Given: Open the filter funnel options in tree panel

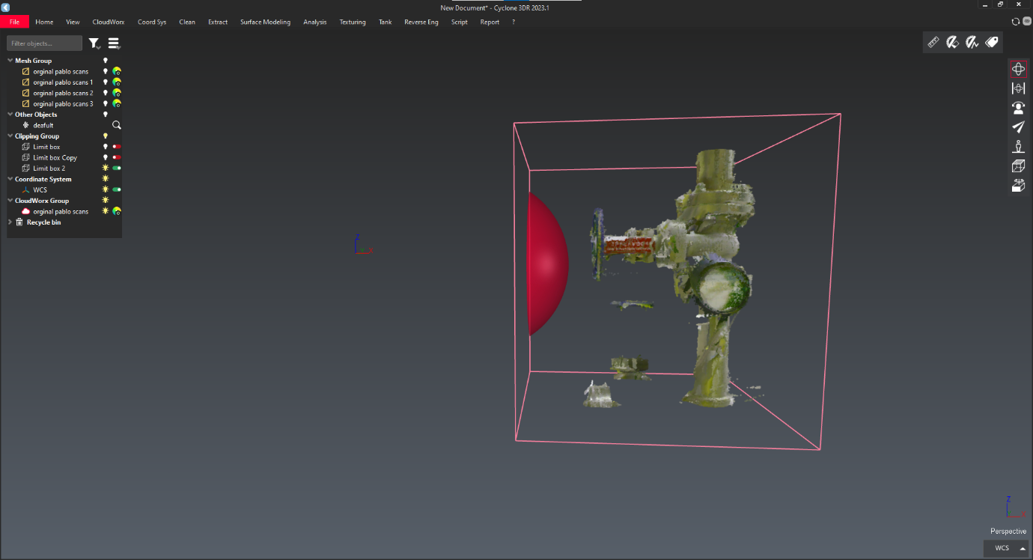Looking at the screenshot, I should point(94,43).
